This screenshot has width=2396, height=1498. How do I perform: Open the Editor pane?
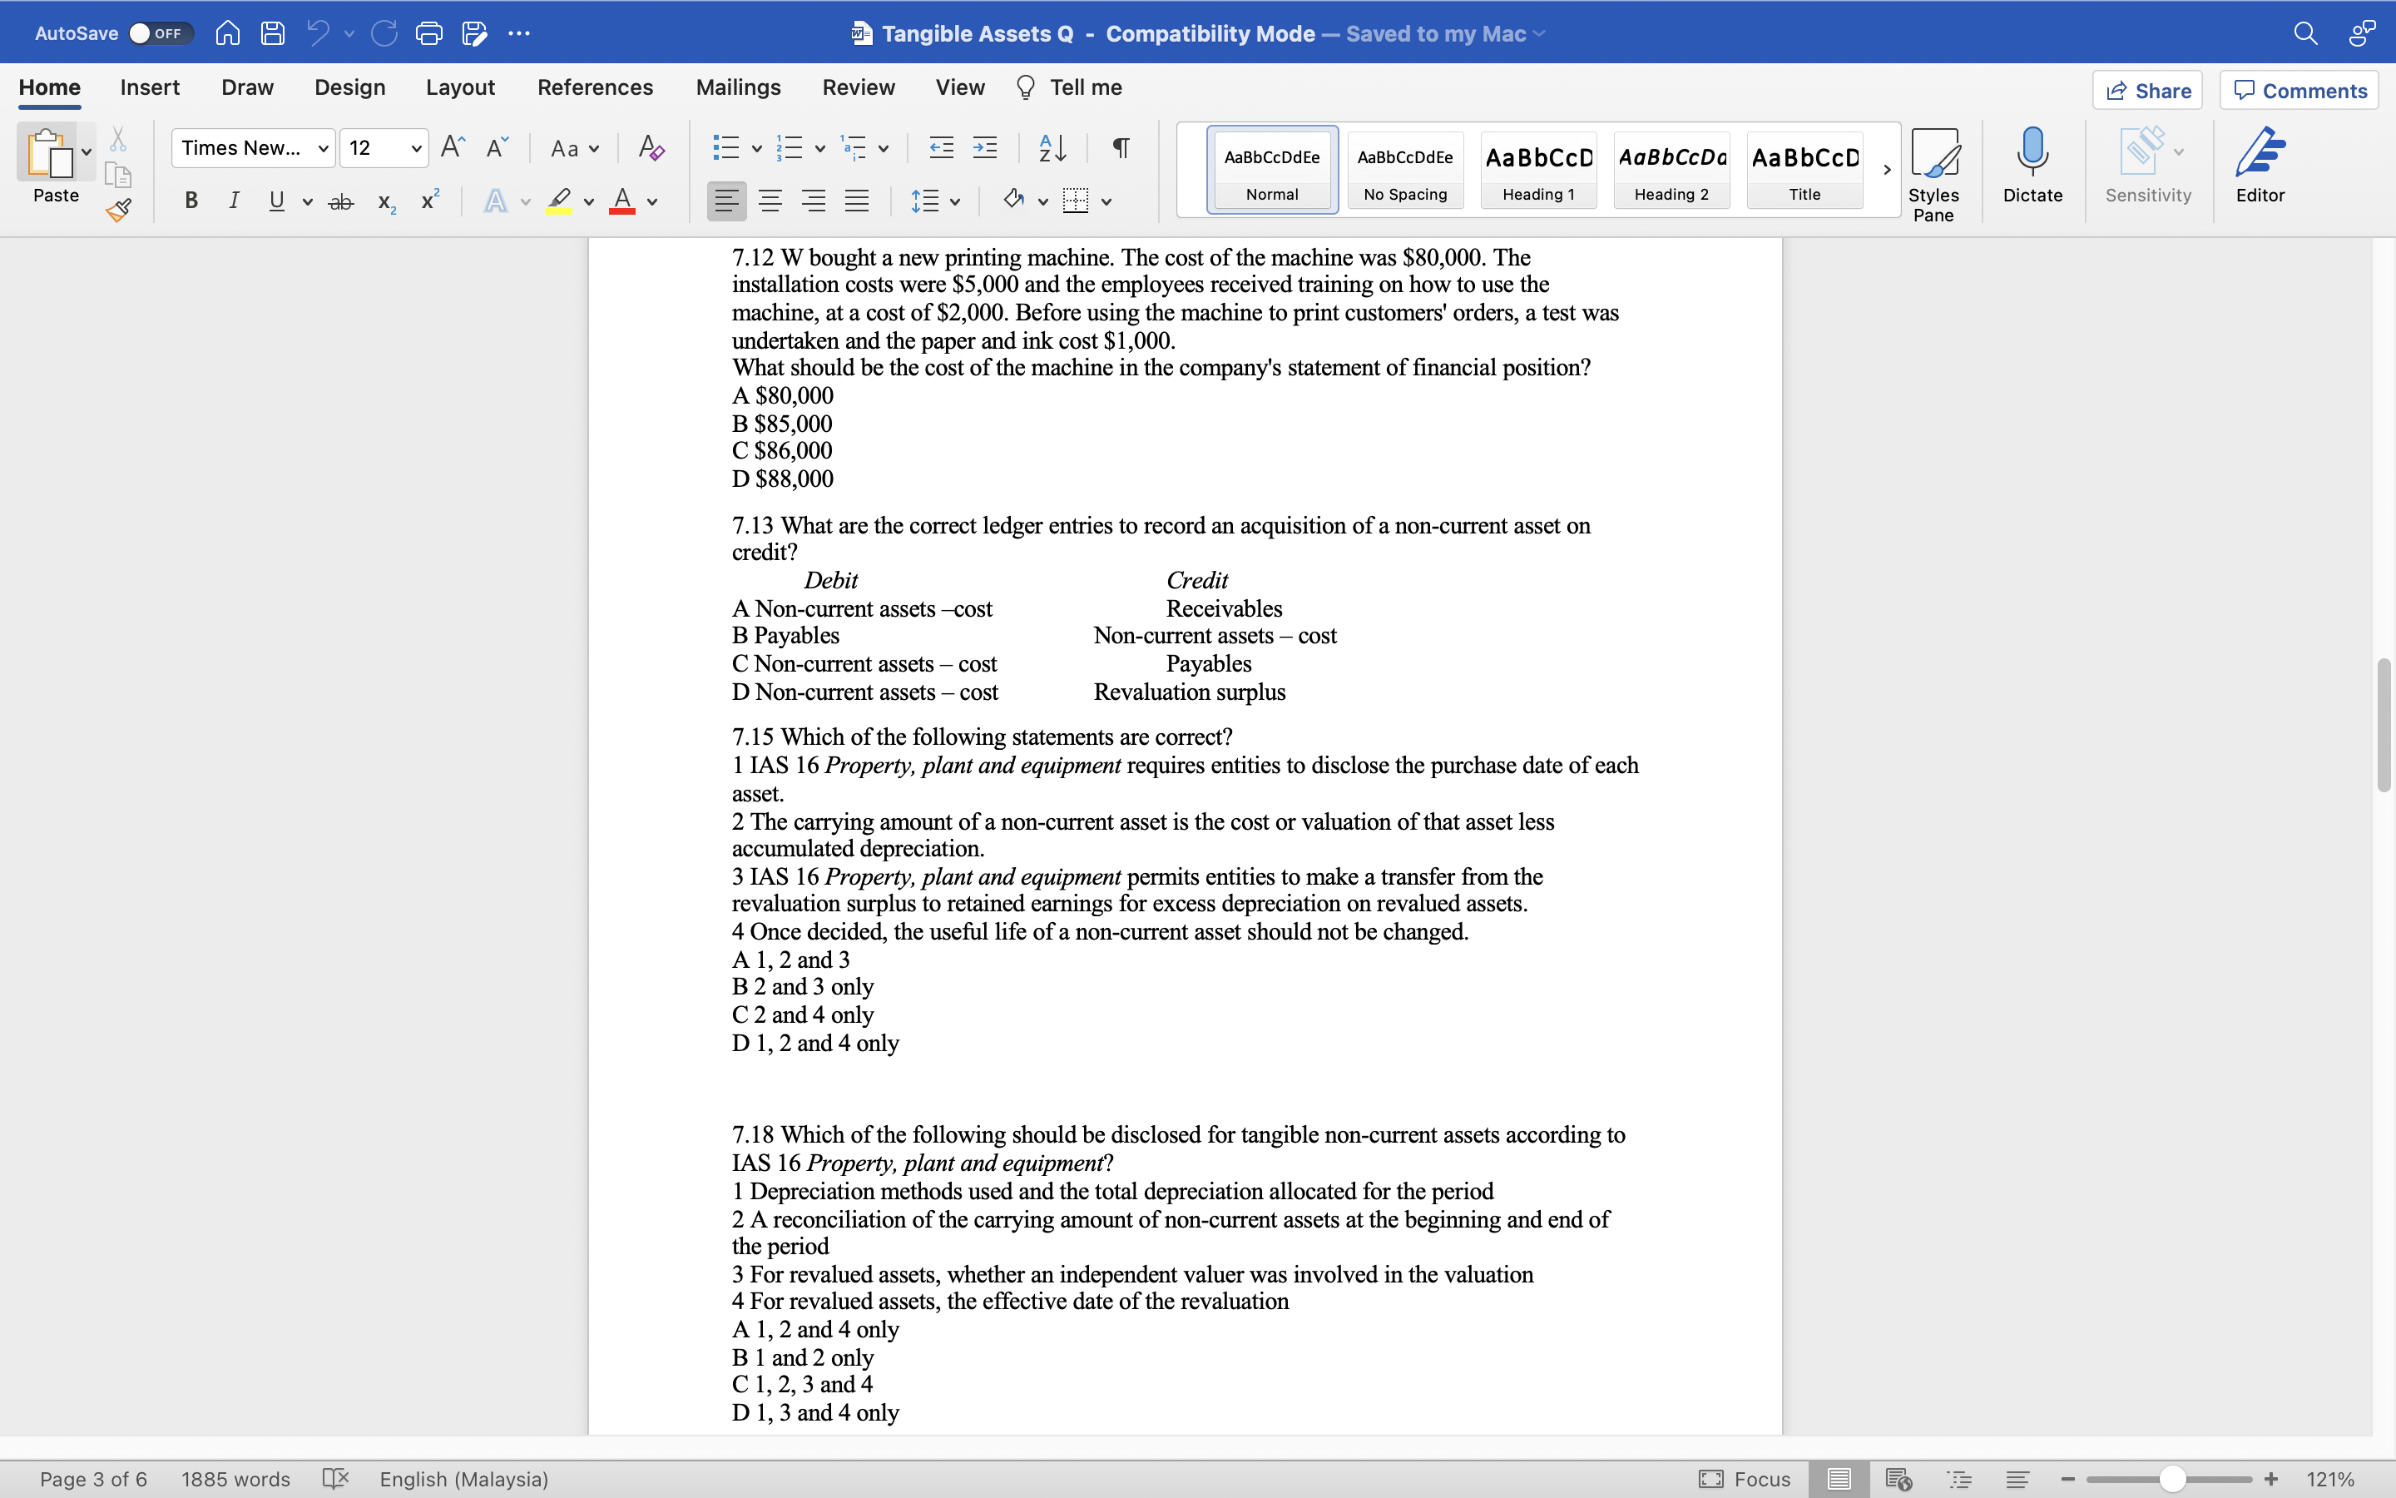coord(2260,166)
